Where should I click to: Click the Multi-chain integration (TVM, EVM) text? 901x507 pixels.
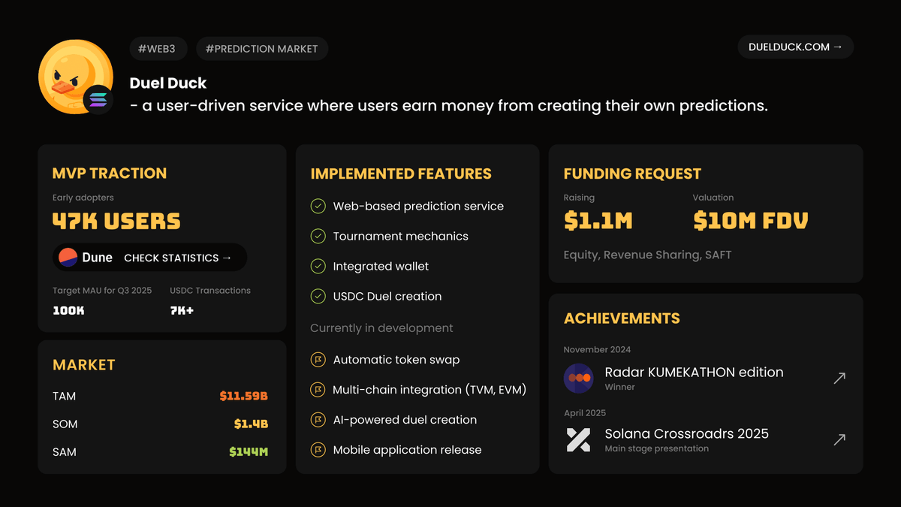coord(429,390)
